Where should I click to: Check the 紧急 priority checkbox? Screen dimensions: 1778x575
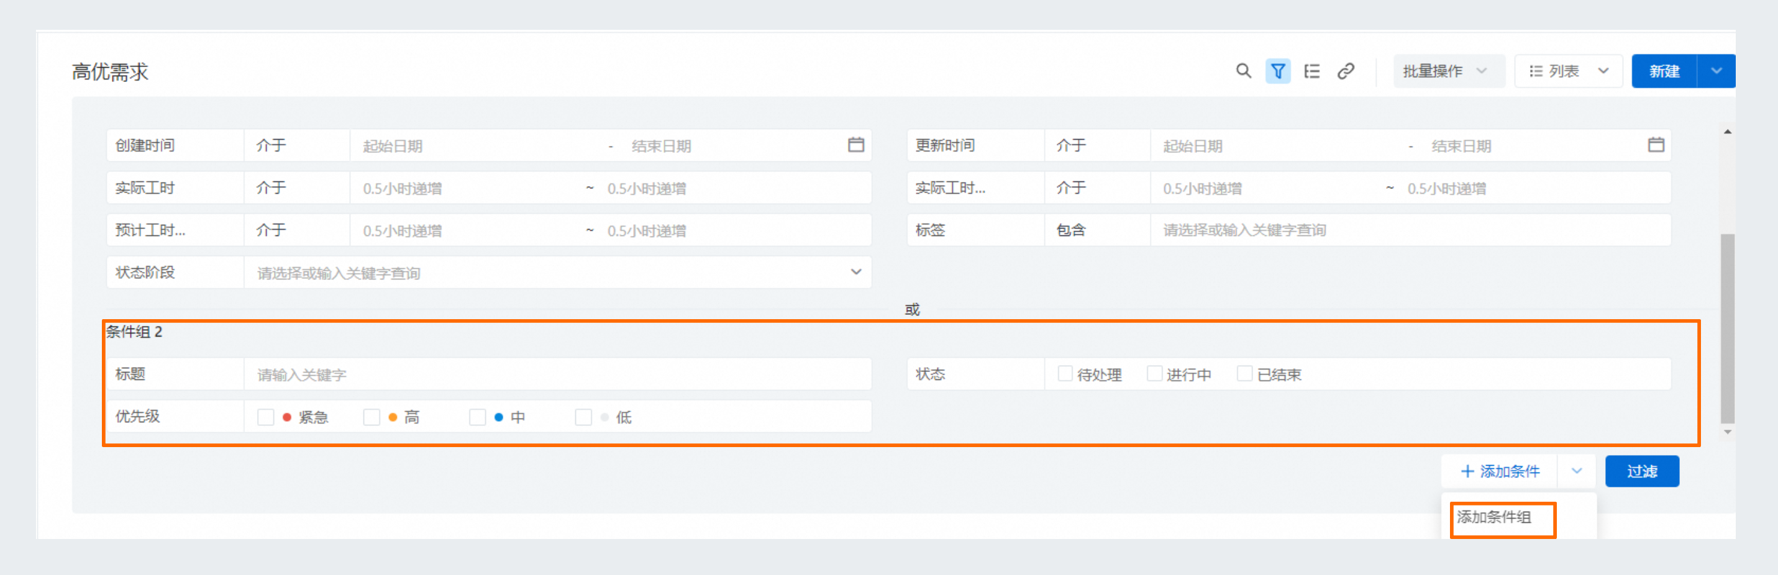(265, 417)
